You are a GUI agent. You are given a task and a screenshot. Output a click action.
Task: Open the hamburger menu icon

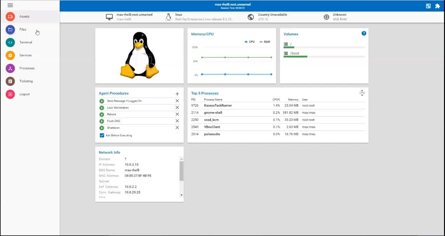(x=10, y=6)
